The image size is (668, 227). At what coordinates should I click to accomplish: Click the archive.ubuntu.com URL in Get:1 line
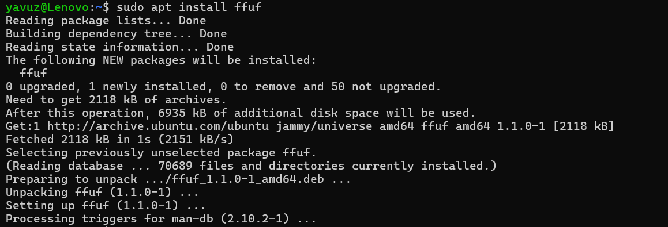[158, 126]
